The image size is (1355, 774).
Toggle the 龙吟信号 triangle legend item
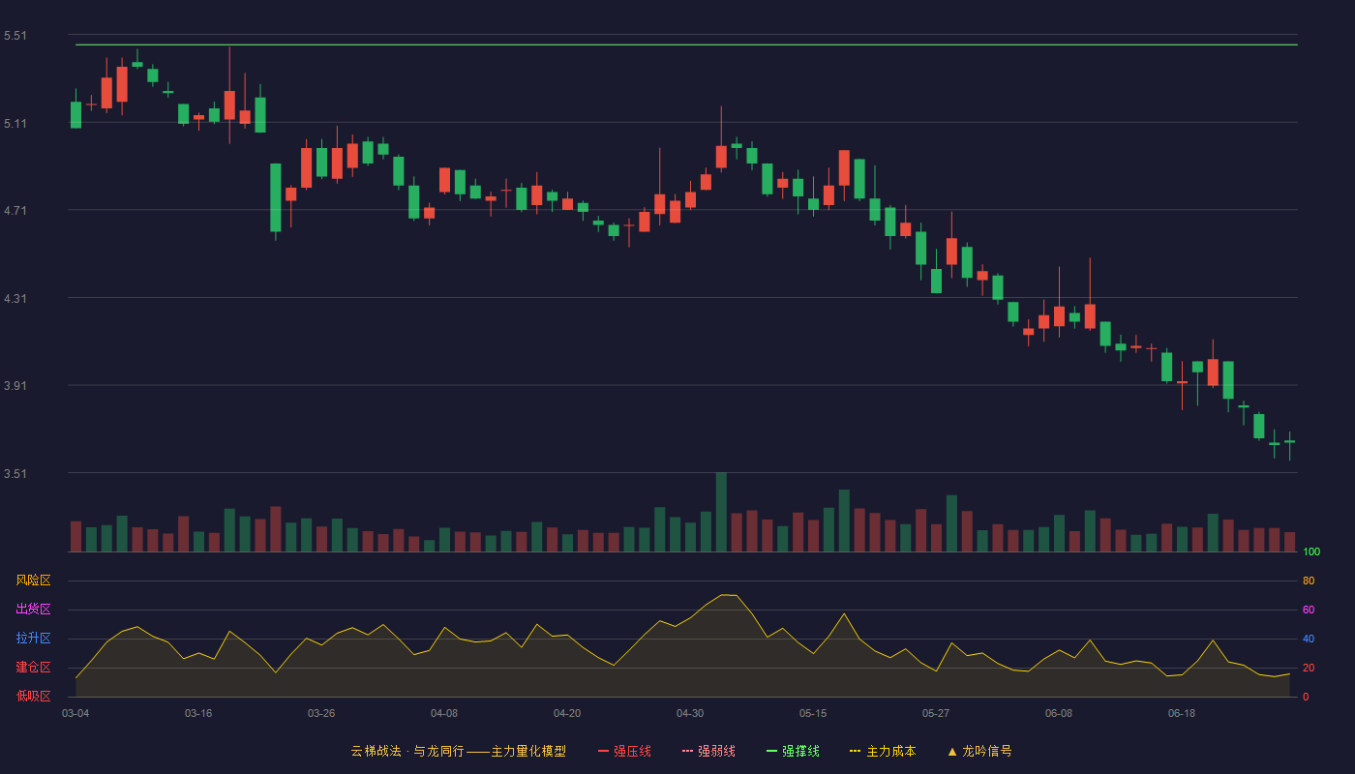pos(979,751)
